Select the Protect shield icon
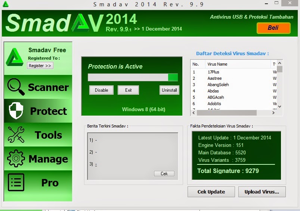 16,111
